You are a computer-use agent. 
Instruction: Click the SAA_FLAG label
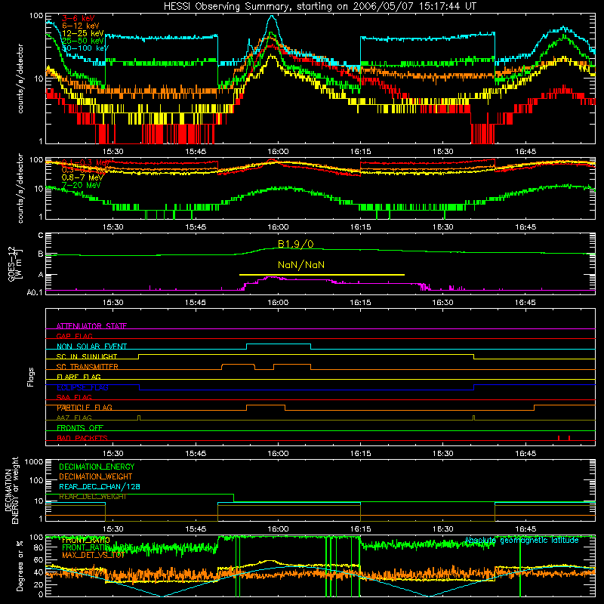tap(74, 397)
